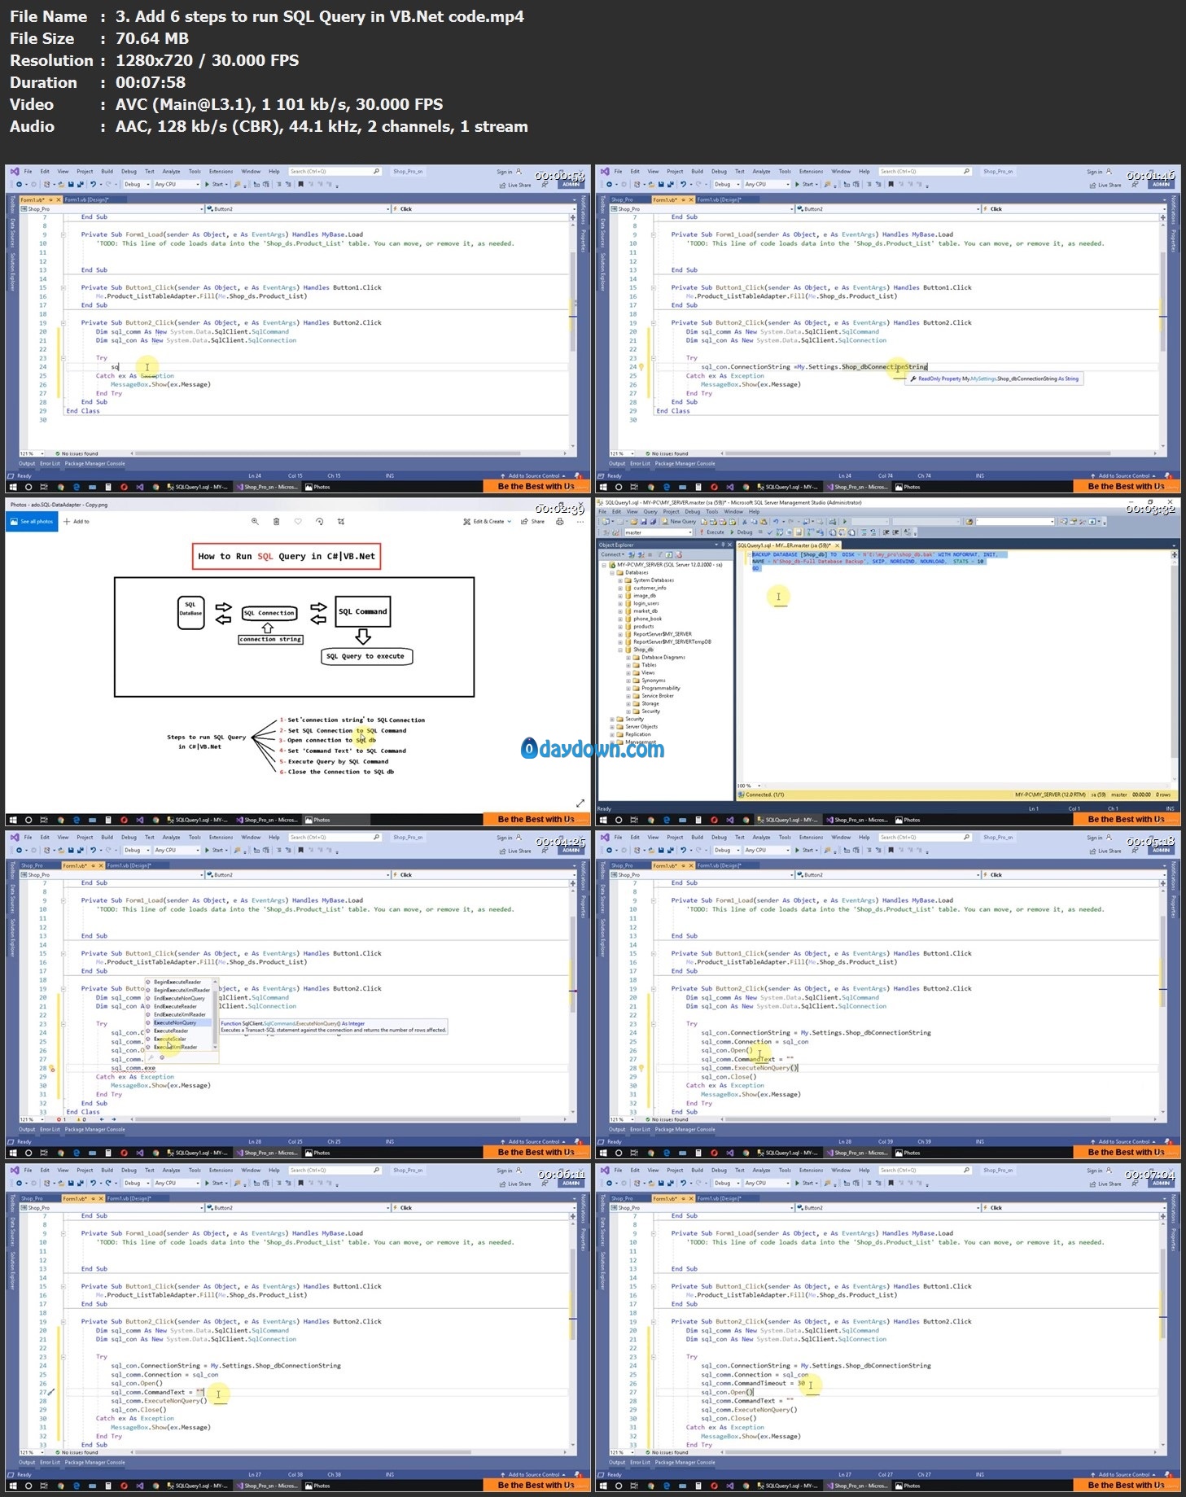Open the Analyze menu in 00:01:46 frame
Screen dimensions: 1186x1497
pyautogui.click(x=761, y=172)
